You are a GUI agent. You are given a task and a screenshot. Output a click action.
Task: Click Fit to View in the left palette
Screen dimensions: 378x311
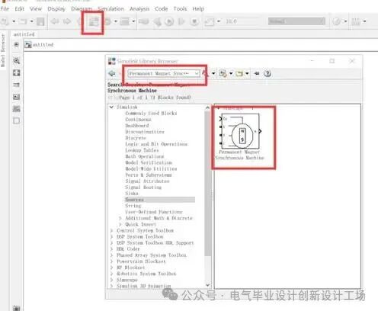click(17, 73)
